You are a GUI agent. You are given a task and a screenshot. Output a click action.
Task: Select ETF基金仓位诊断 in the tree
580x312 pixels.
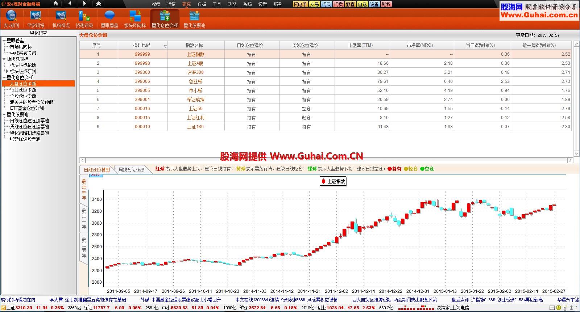27,108
